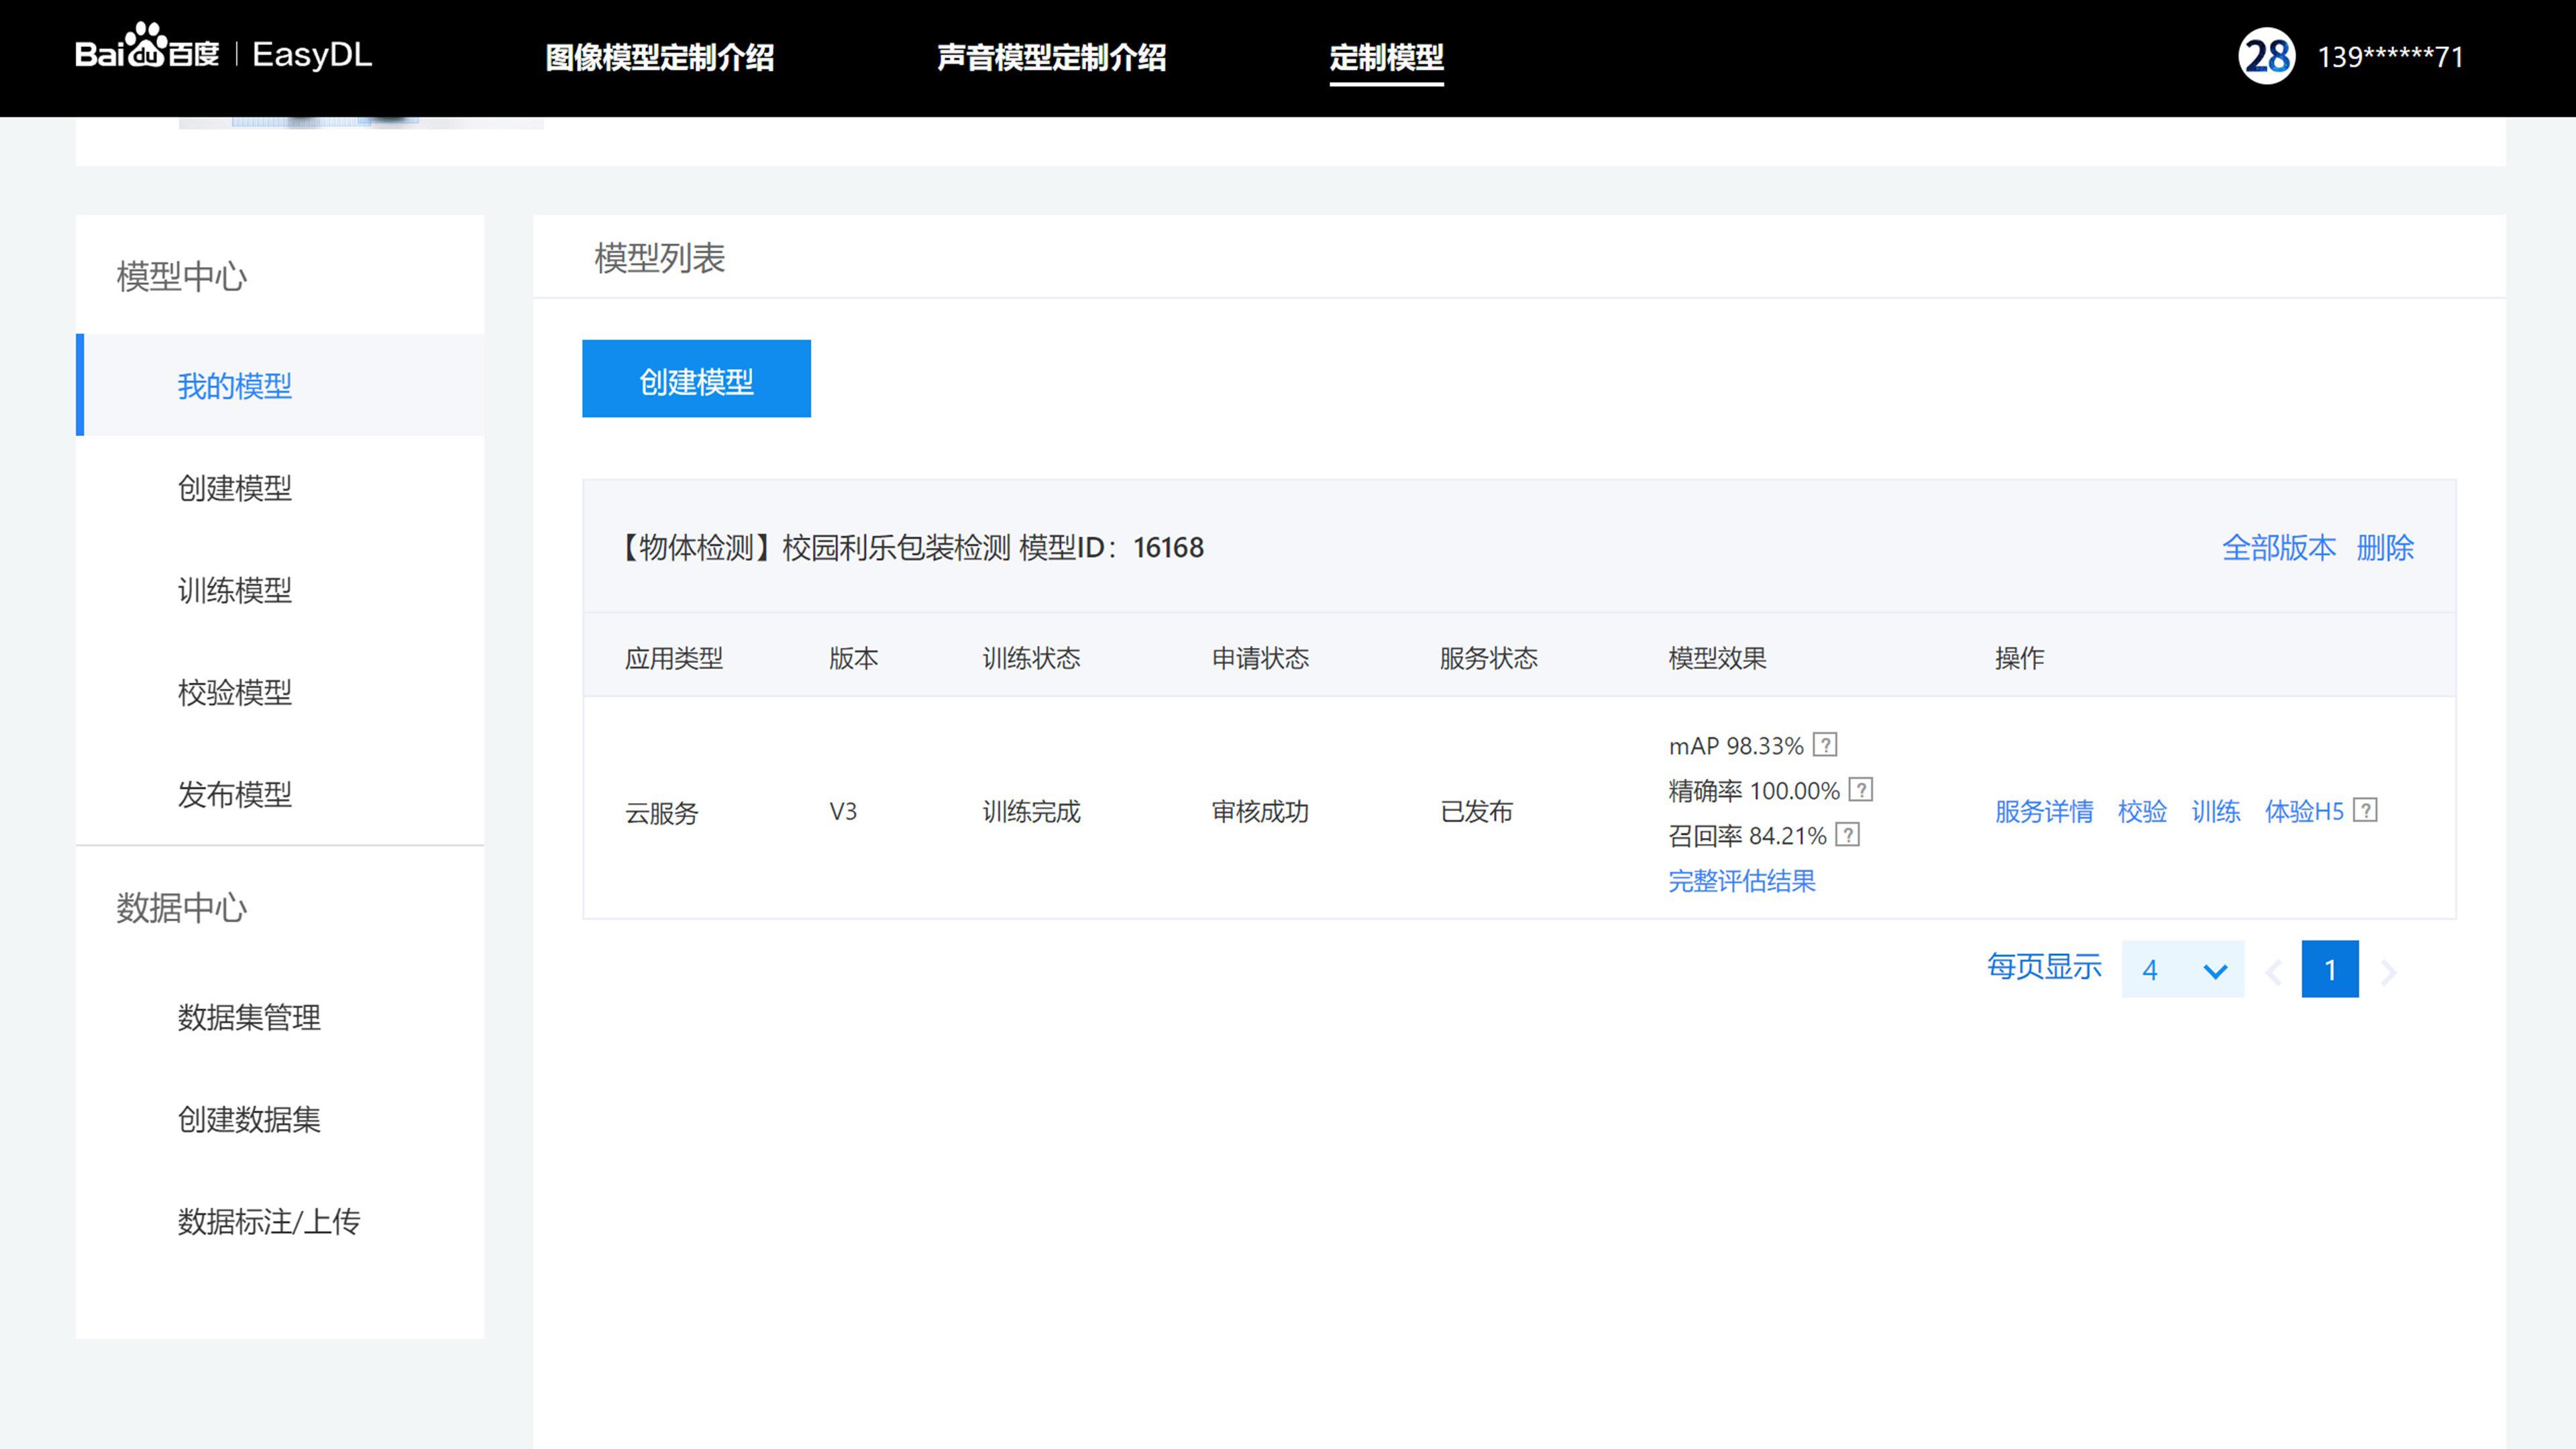Click the user avatar icon

2266,56
